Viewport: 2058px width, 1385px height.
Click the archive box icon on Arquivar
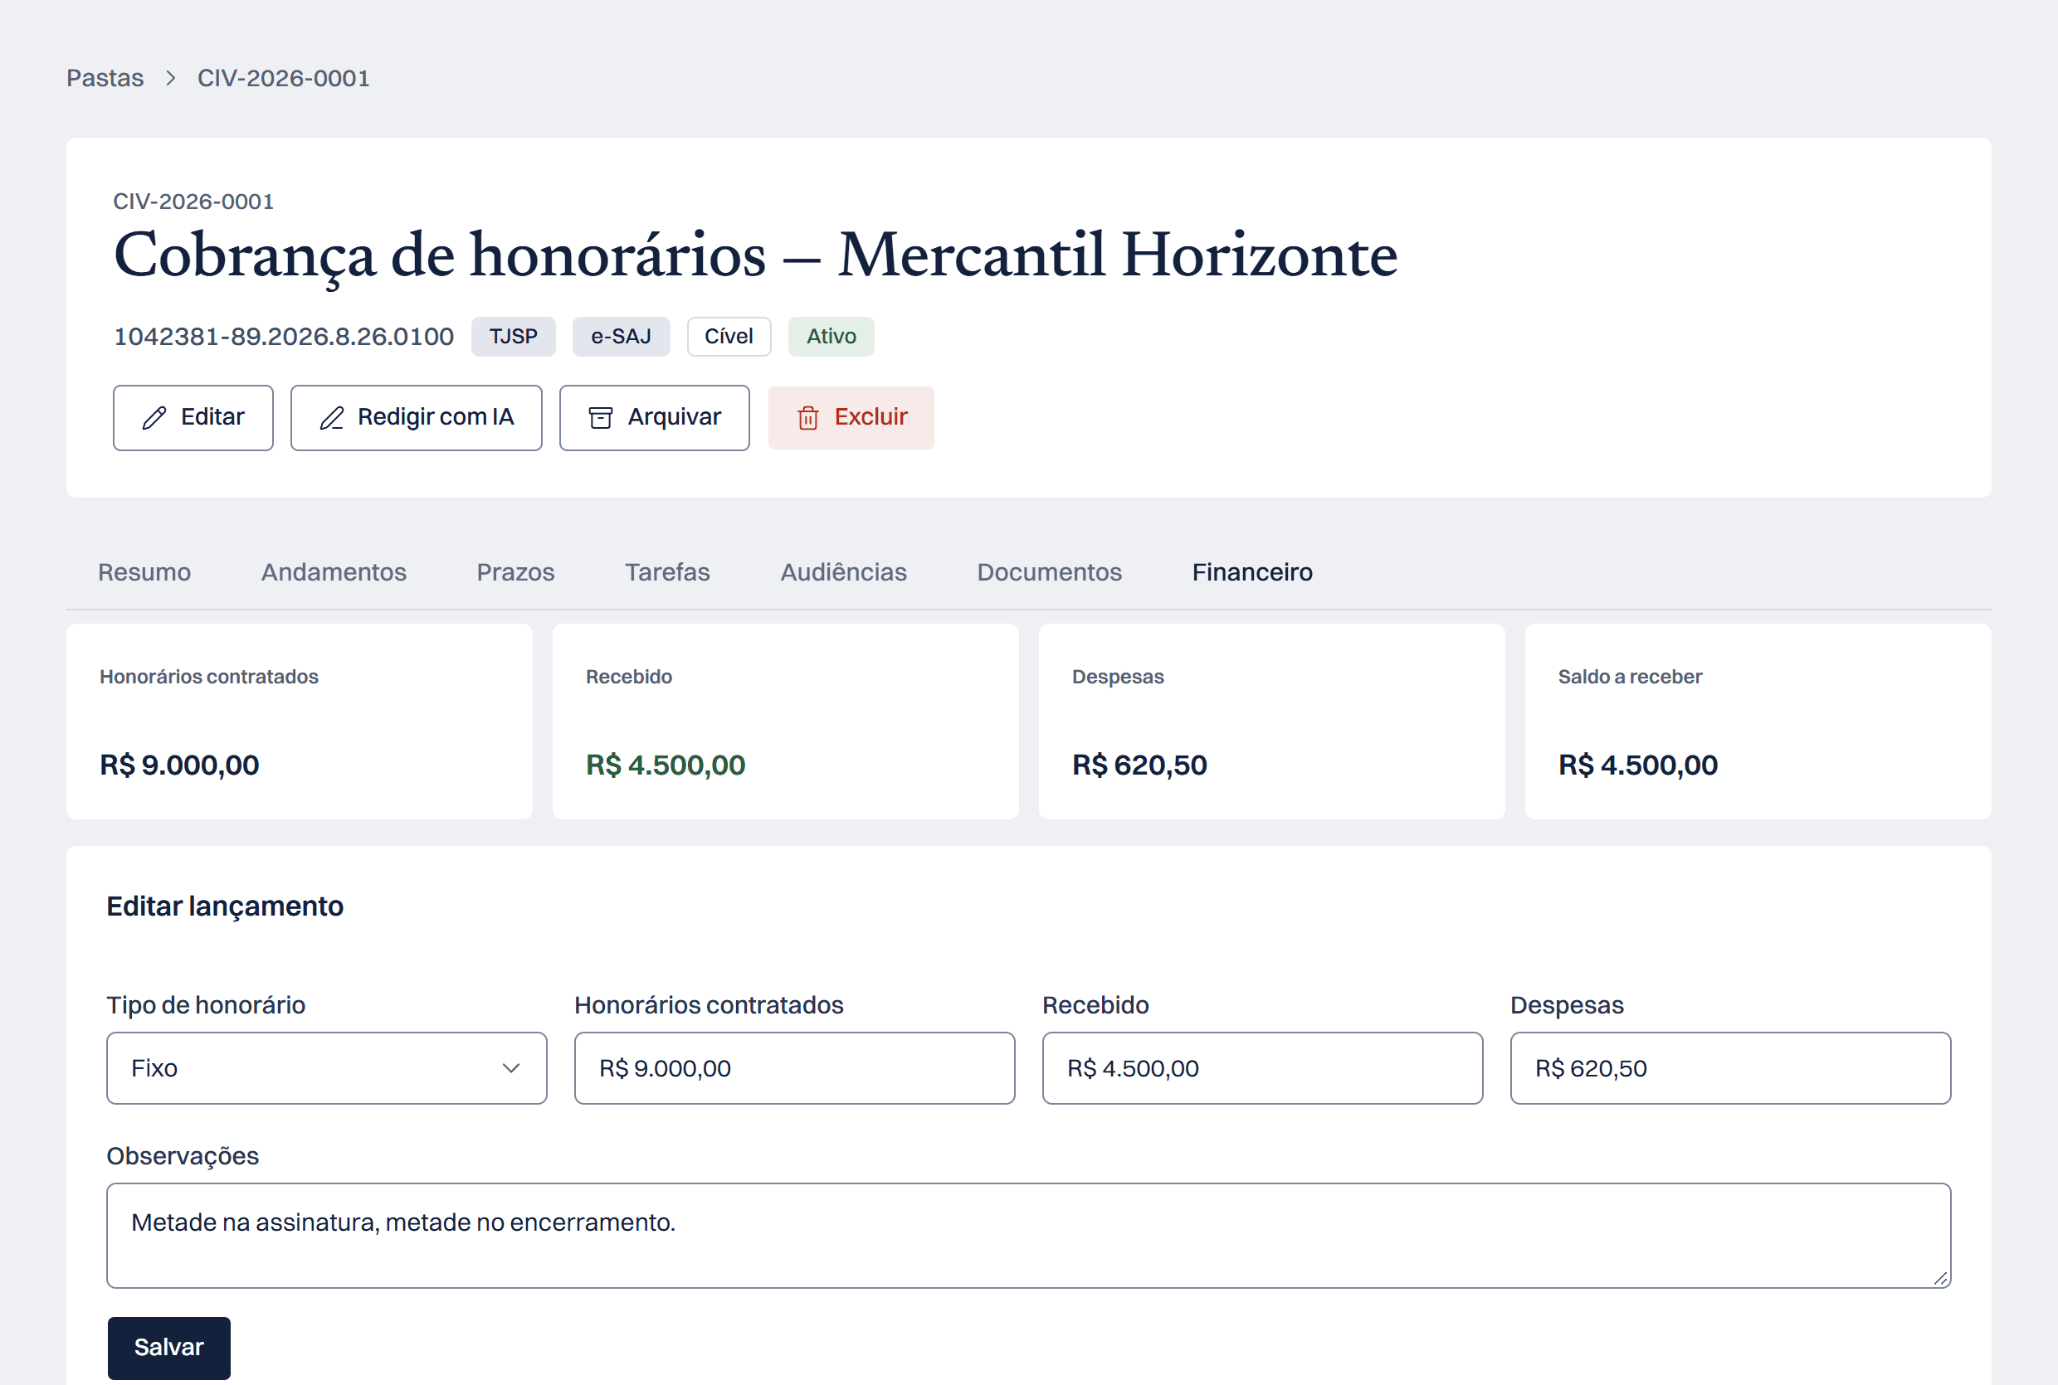click(x=601, y=418)
